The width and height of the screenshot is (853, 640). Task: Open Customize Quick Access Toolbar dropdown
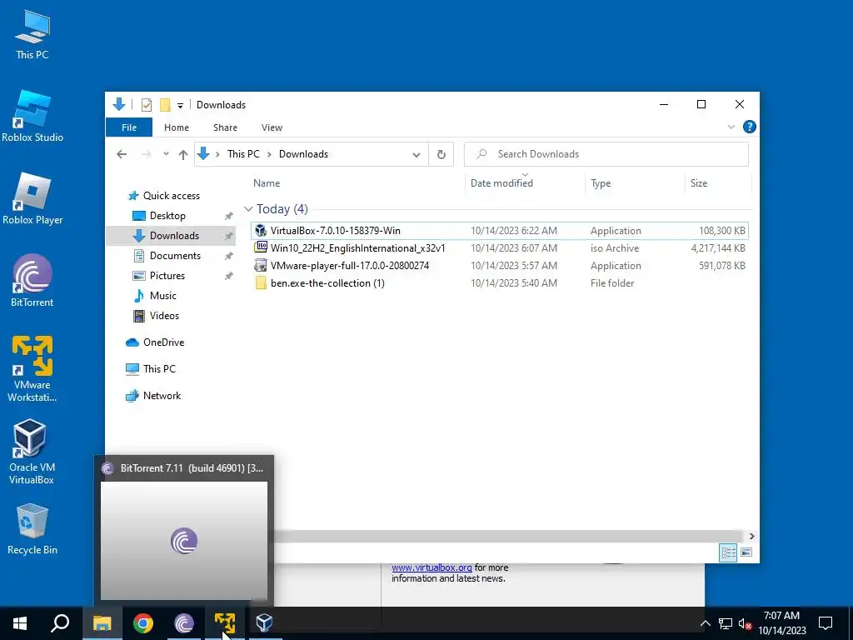180,106
